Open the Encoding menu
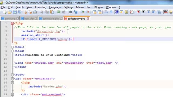173x97 pixels. tap(41, 7)
